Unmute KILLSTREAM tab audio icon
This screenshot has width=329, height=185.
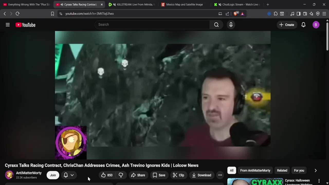click(x=114, y=5)
